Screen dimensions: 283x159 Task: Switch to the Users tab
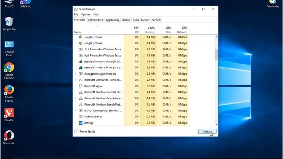click(136, 20)
